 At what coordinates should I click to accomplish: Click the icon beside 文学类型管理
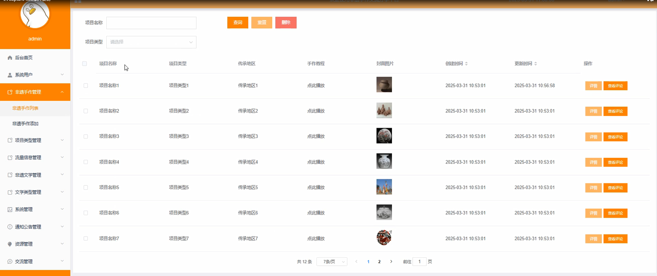[10, 192]
